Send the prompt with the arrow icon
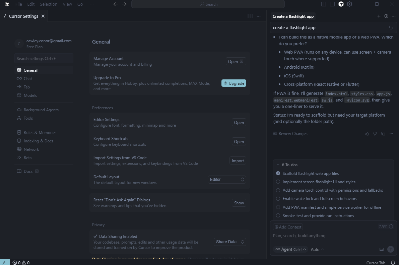Viewport: 399px width, 265px height. pyautogui.click(x=390, y=249)
